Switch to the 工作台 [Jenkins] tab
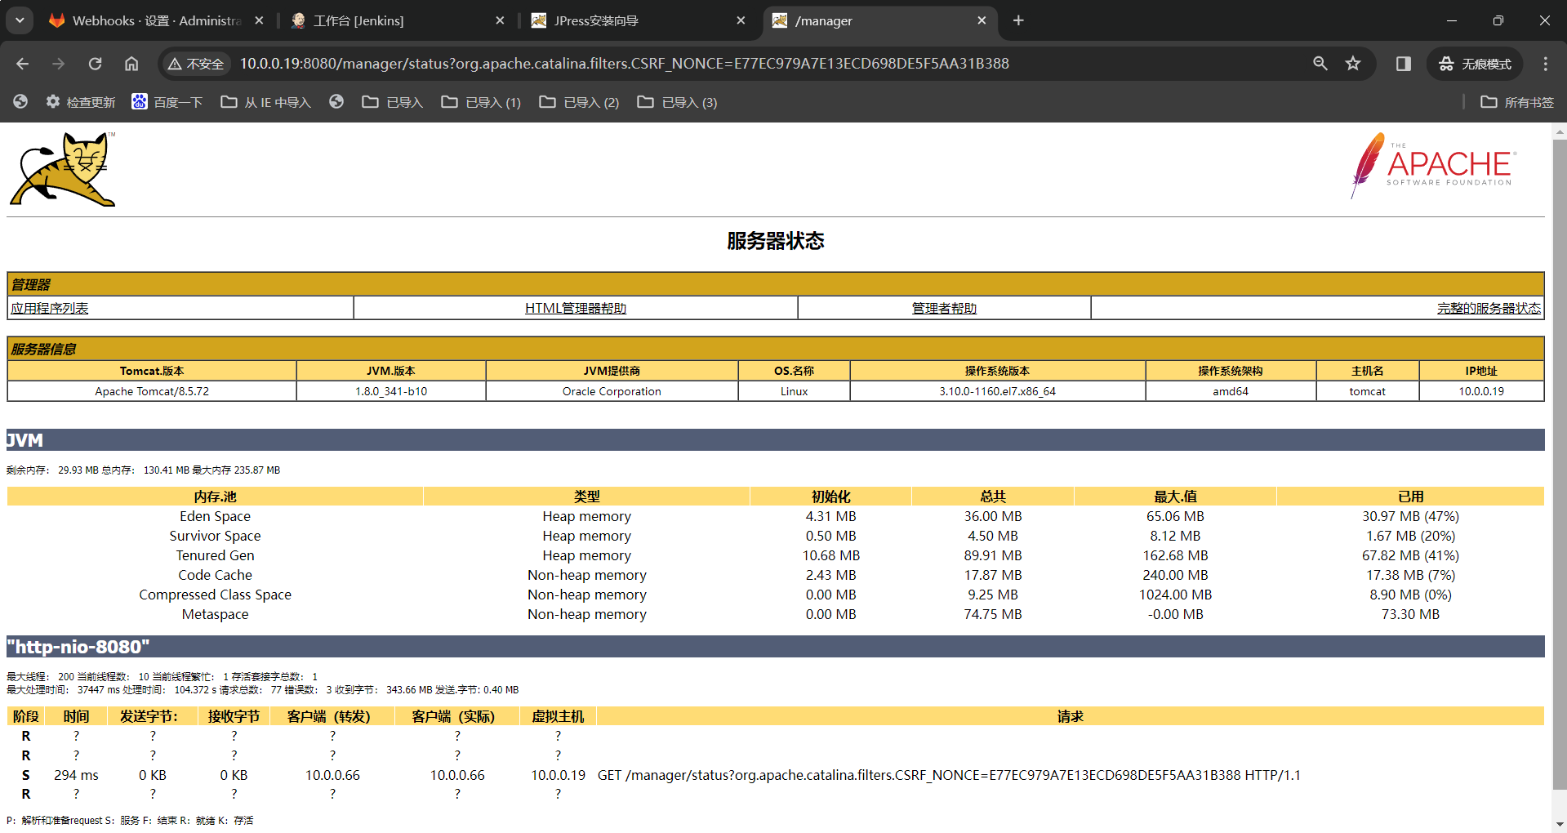 [x=396, y=20]
